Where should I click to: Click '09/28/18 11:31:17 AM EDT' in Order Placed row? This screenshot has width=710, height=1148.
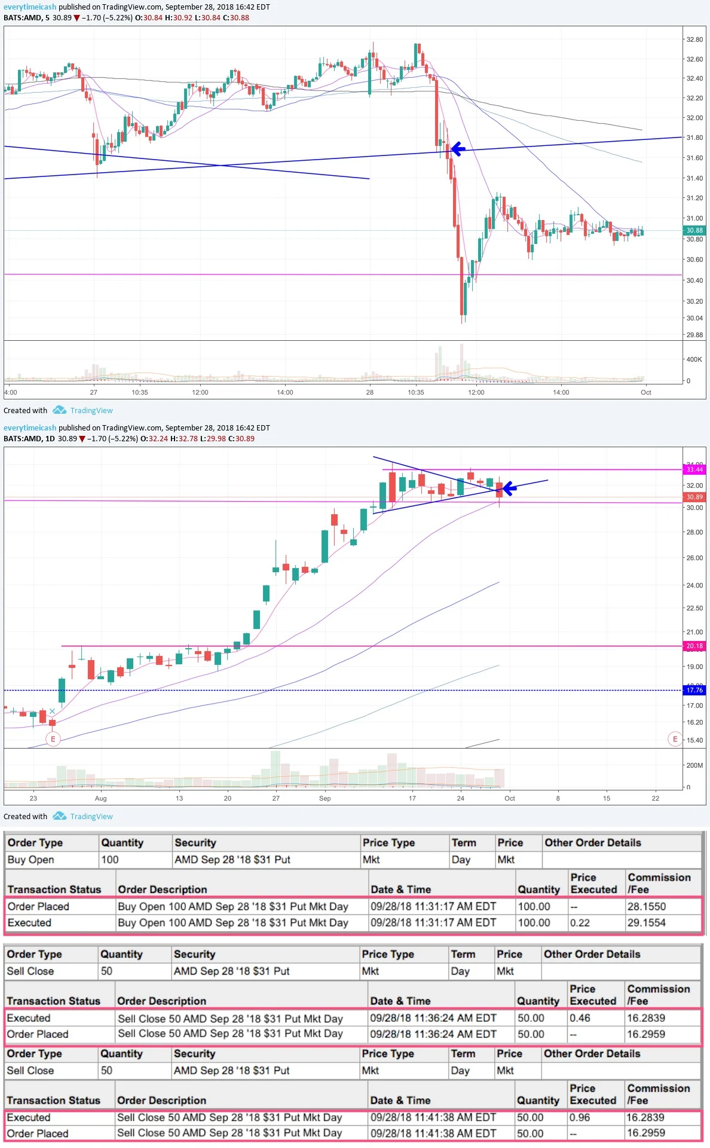pos(433,906)
